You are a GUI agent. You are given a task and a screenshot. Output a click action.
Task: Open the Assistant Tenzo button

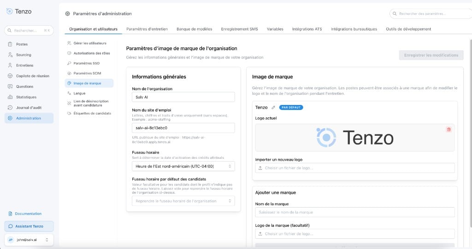click(x=29, y=226)
